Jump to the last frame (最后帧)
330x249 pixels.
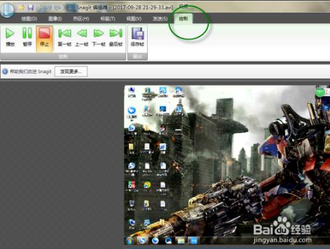pyautogui.click(x=116, y=37)
